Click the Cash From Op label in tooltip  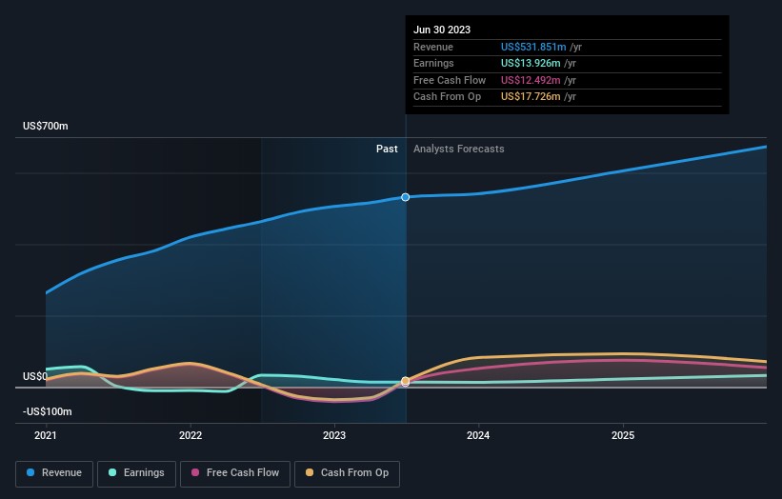coord(447,97)
